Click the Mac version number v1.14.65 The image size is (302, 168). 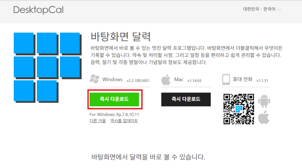point(194,80)
